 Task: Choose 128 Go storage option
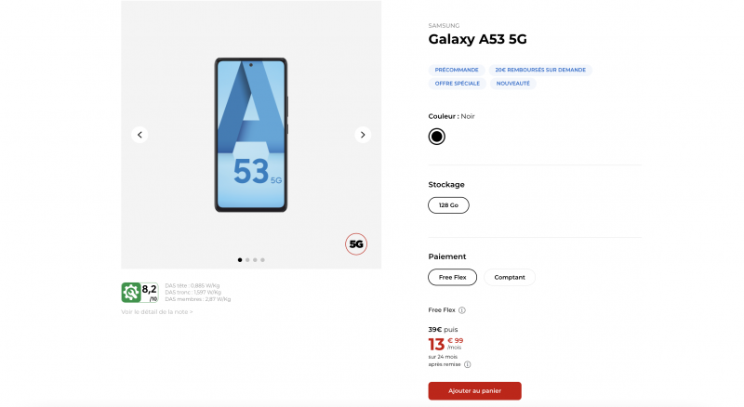pos(448,204)
